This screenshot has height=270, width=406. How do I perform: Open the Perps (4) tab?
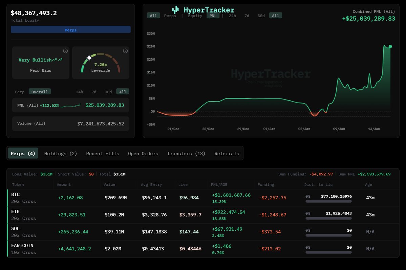[23, 153]
